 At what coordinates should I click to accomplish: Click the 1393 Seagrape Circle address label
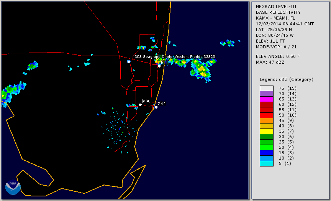coord(174,57)
